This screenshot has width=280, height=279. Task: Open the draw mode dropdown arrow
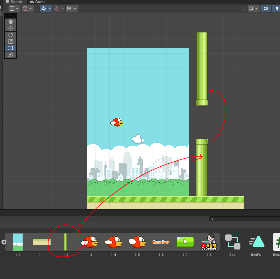(x=257, y=8)
